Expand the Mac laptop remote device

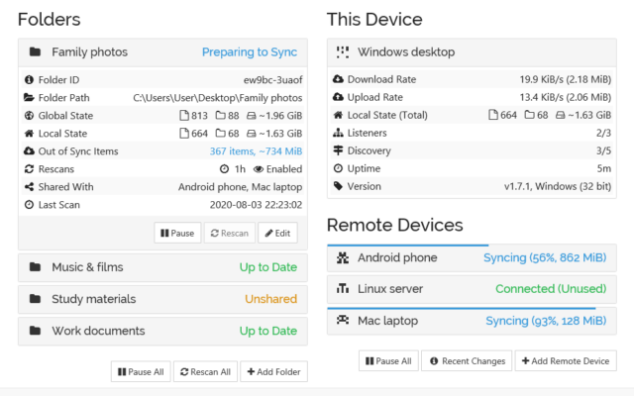coord(472,321)
